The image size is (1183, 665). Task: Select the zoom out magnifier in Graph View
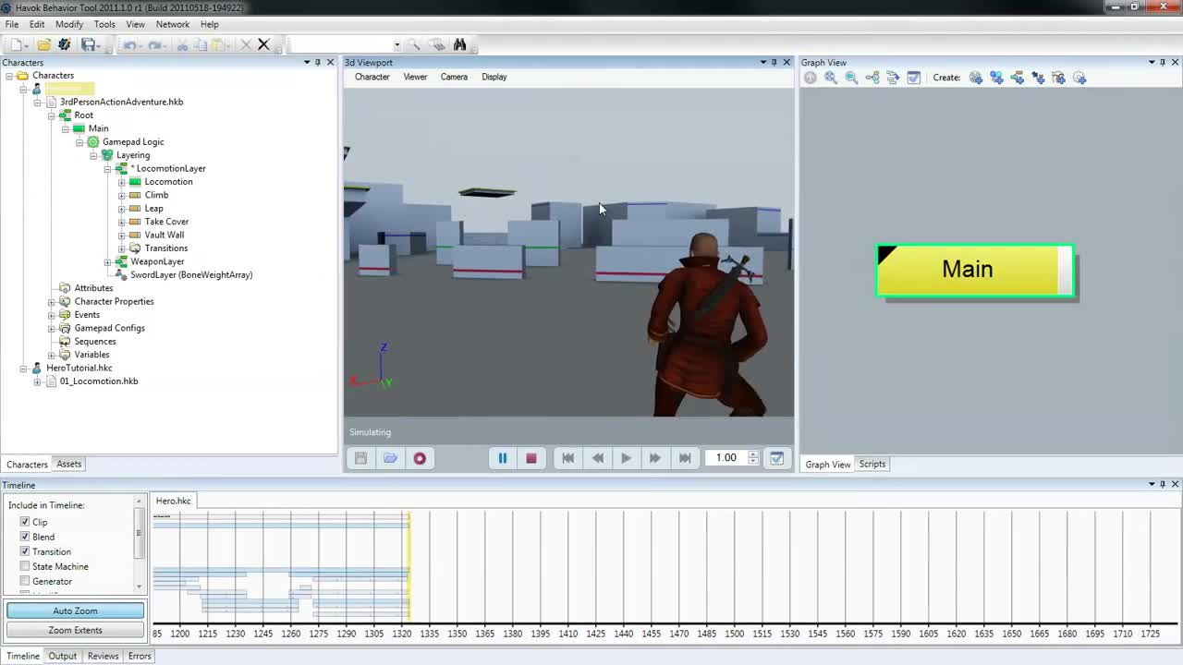851,78
